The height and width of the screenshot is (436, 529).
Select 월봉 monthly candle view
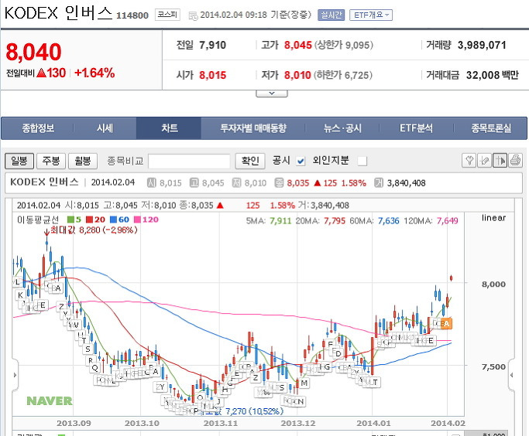point(83,161)
